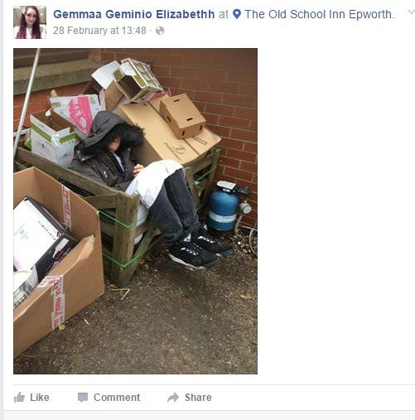The image size is (415, 420).
Task: Open The Old School Inn Epworth page
Action: [x=318, y=14]
